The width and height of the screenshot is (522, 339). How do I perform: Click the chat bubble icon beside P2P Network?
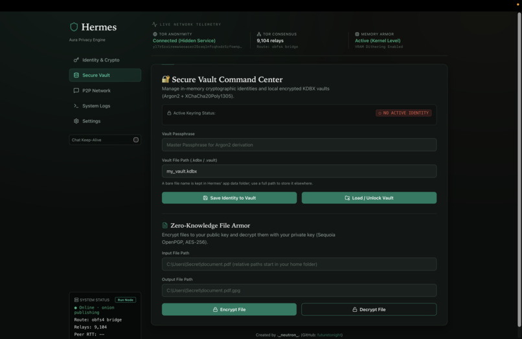(x=76, y=91)
